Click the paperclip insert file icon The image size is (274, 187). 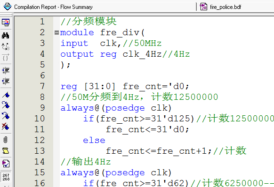pos(6,140)
